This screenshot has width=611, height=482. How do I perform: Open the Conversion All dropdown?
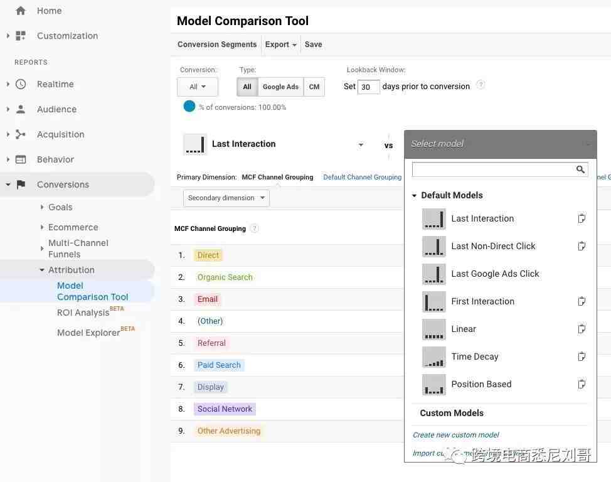[198, 87]
